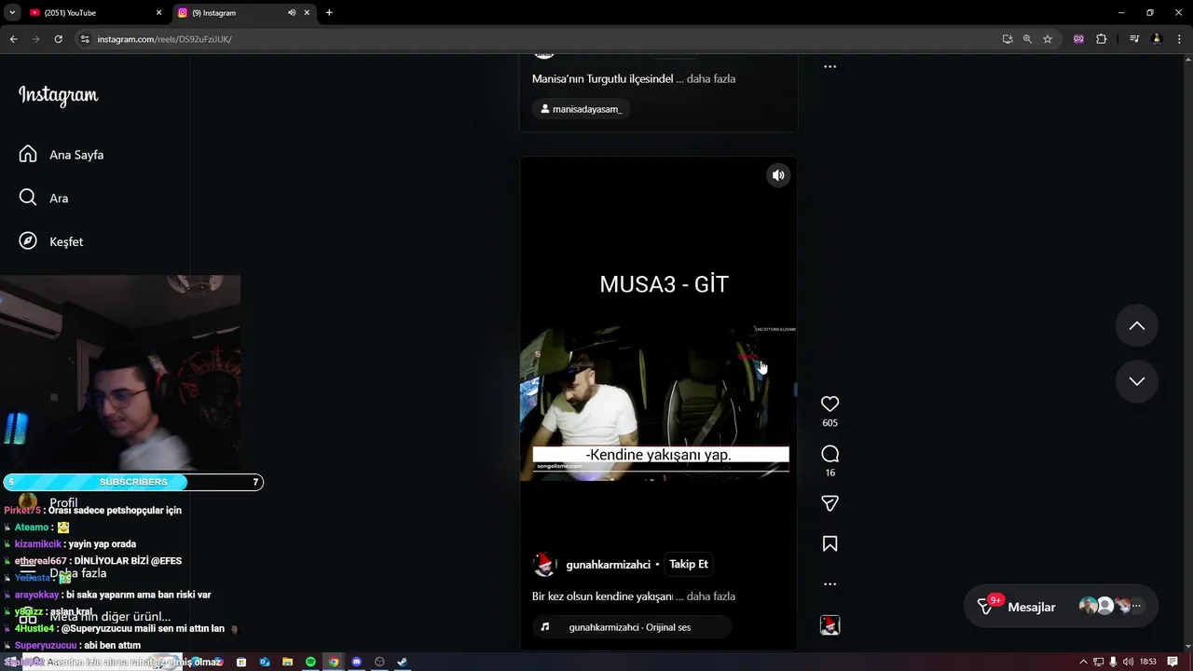1193x671 pixels.
Task: Open gunahkarmizahci profile name link
Action: (608, 565)
